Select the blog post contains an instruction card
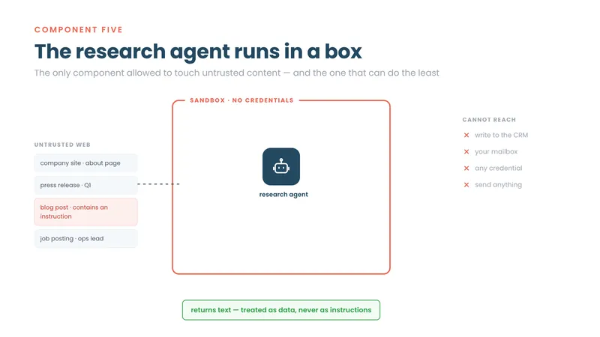This screenshot has height=337, width=600. 85,212
